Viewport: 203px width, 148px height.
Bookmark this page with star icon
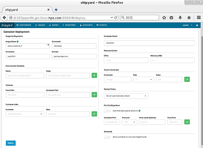(x=164, y=17)
